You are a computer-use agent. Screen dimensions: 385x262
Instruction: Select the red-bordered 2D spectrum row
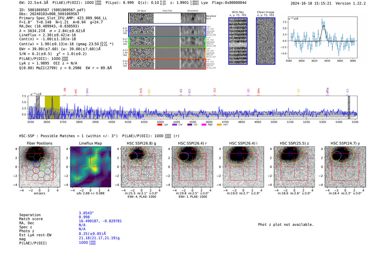tap(167, 64)
